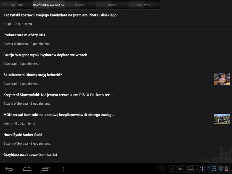232x174 pixels.
Task: Switch to the Weather tab
Action: [17, 5]
